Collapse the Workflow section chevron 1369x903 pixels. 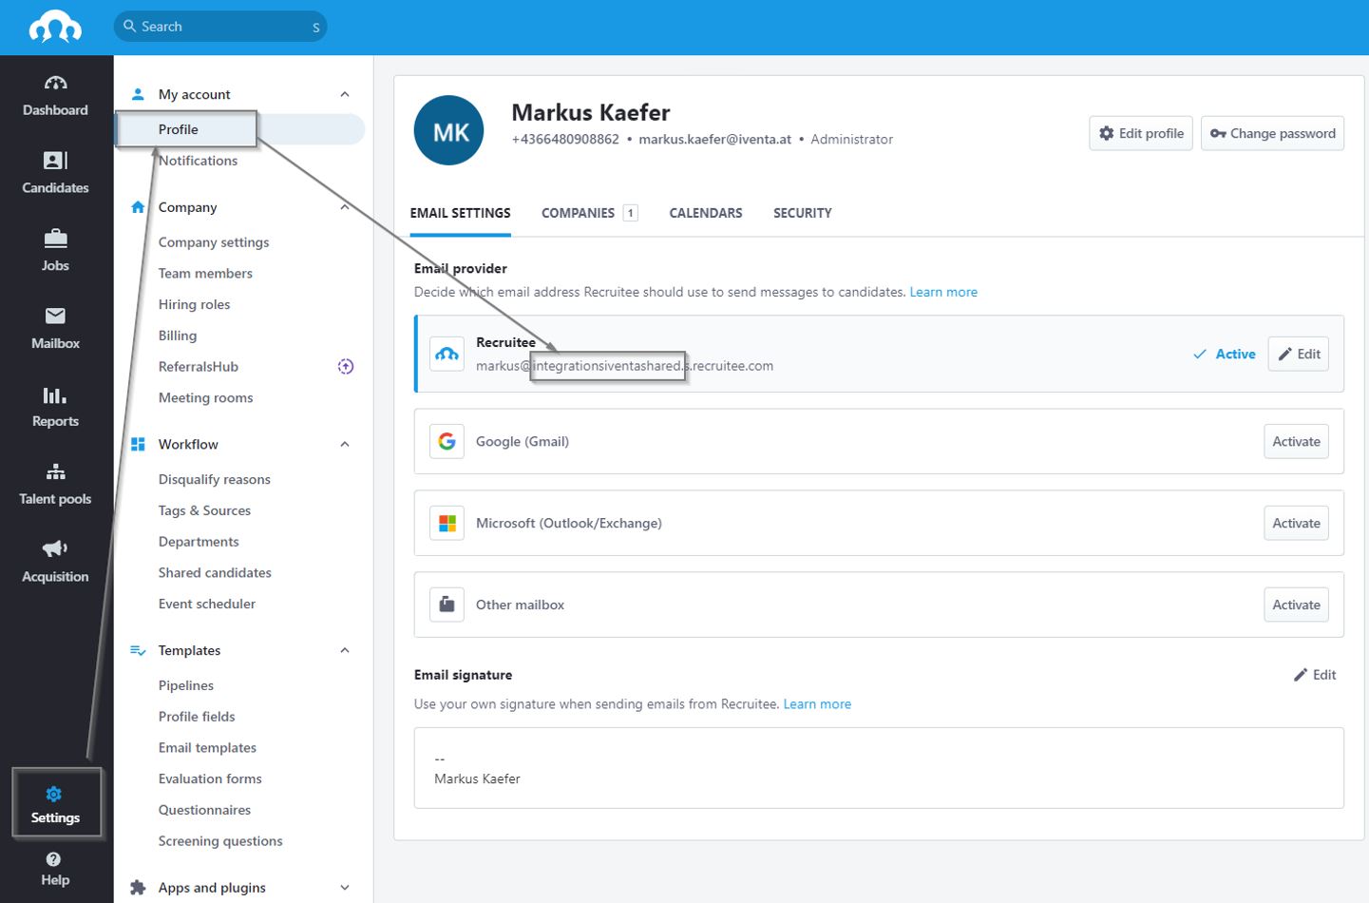coord(345,444)
